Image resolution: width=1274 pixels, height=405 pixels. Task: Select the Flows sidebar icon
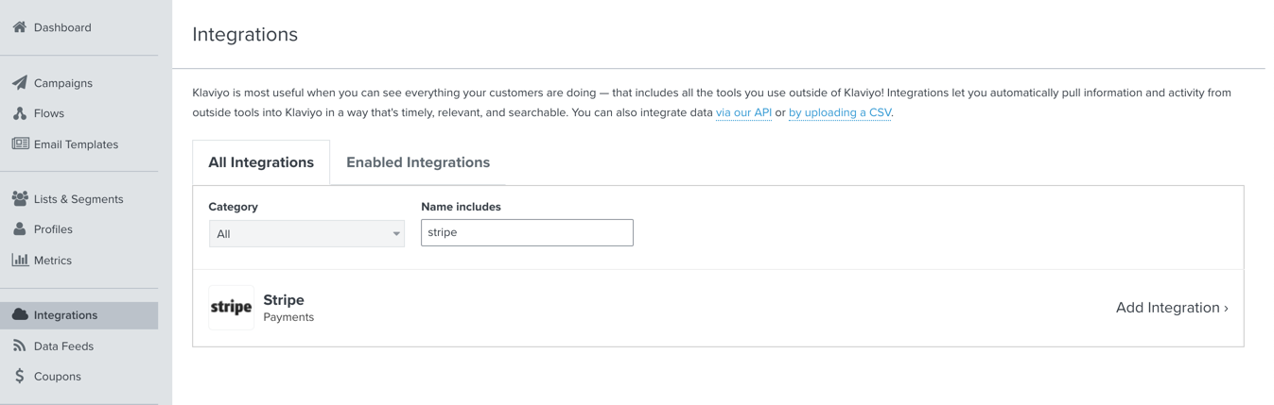click(x=19, y=113)
